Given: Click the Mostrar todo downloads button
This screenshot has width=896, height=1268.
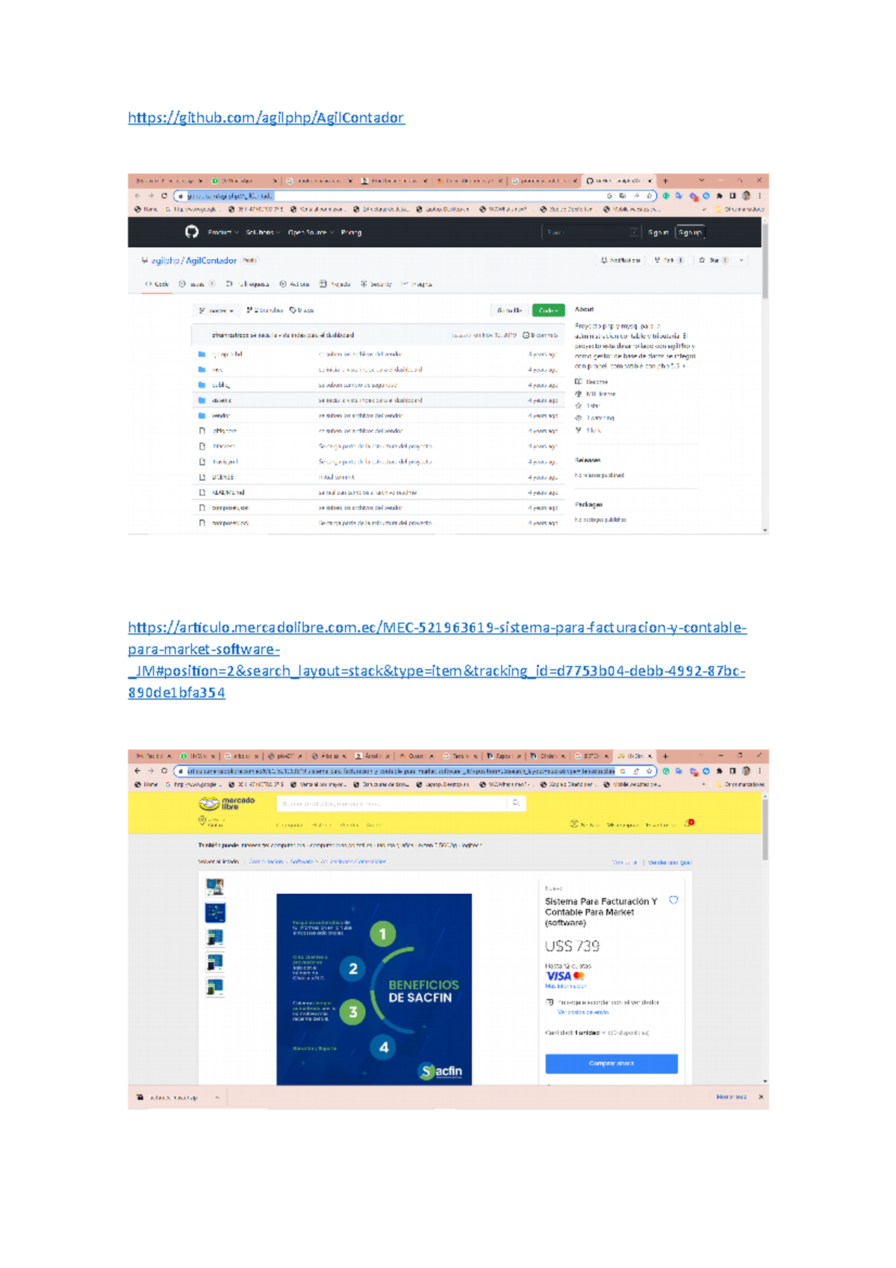Looking at the screenshot, I should pyautogui.click(x=731, y=1097).
